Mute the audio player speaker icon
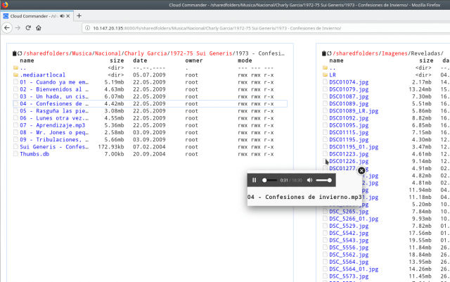This screenshot has width=450, height=282. tap(310, 181)
